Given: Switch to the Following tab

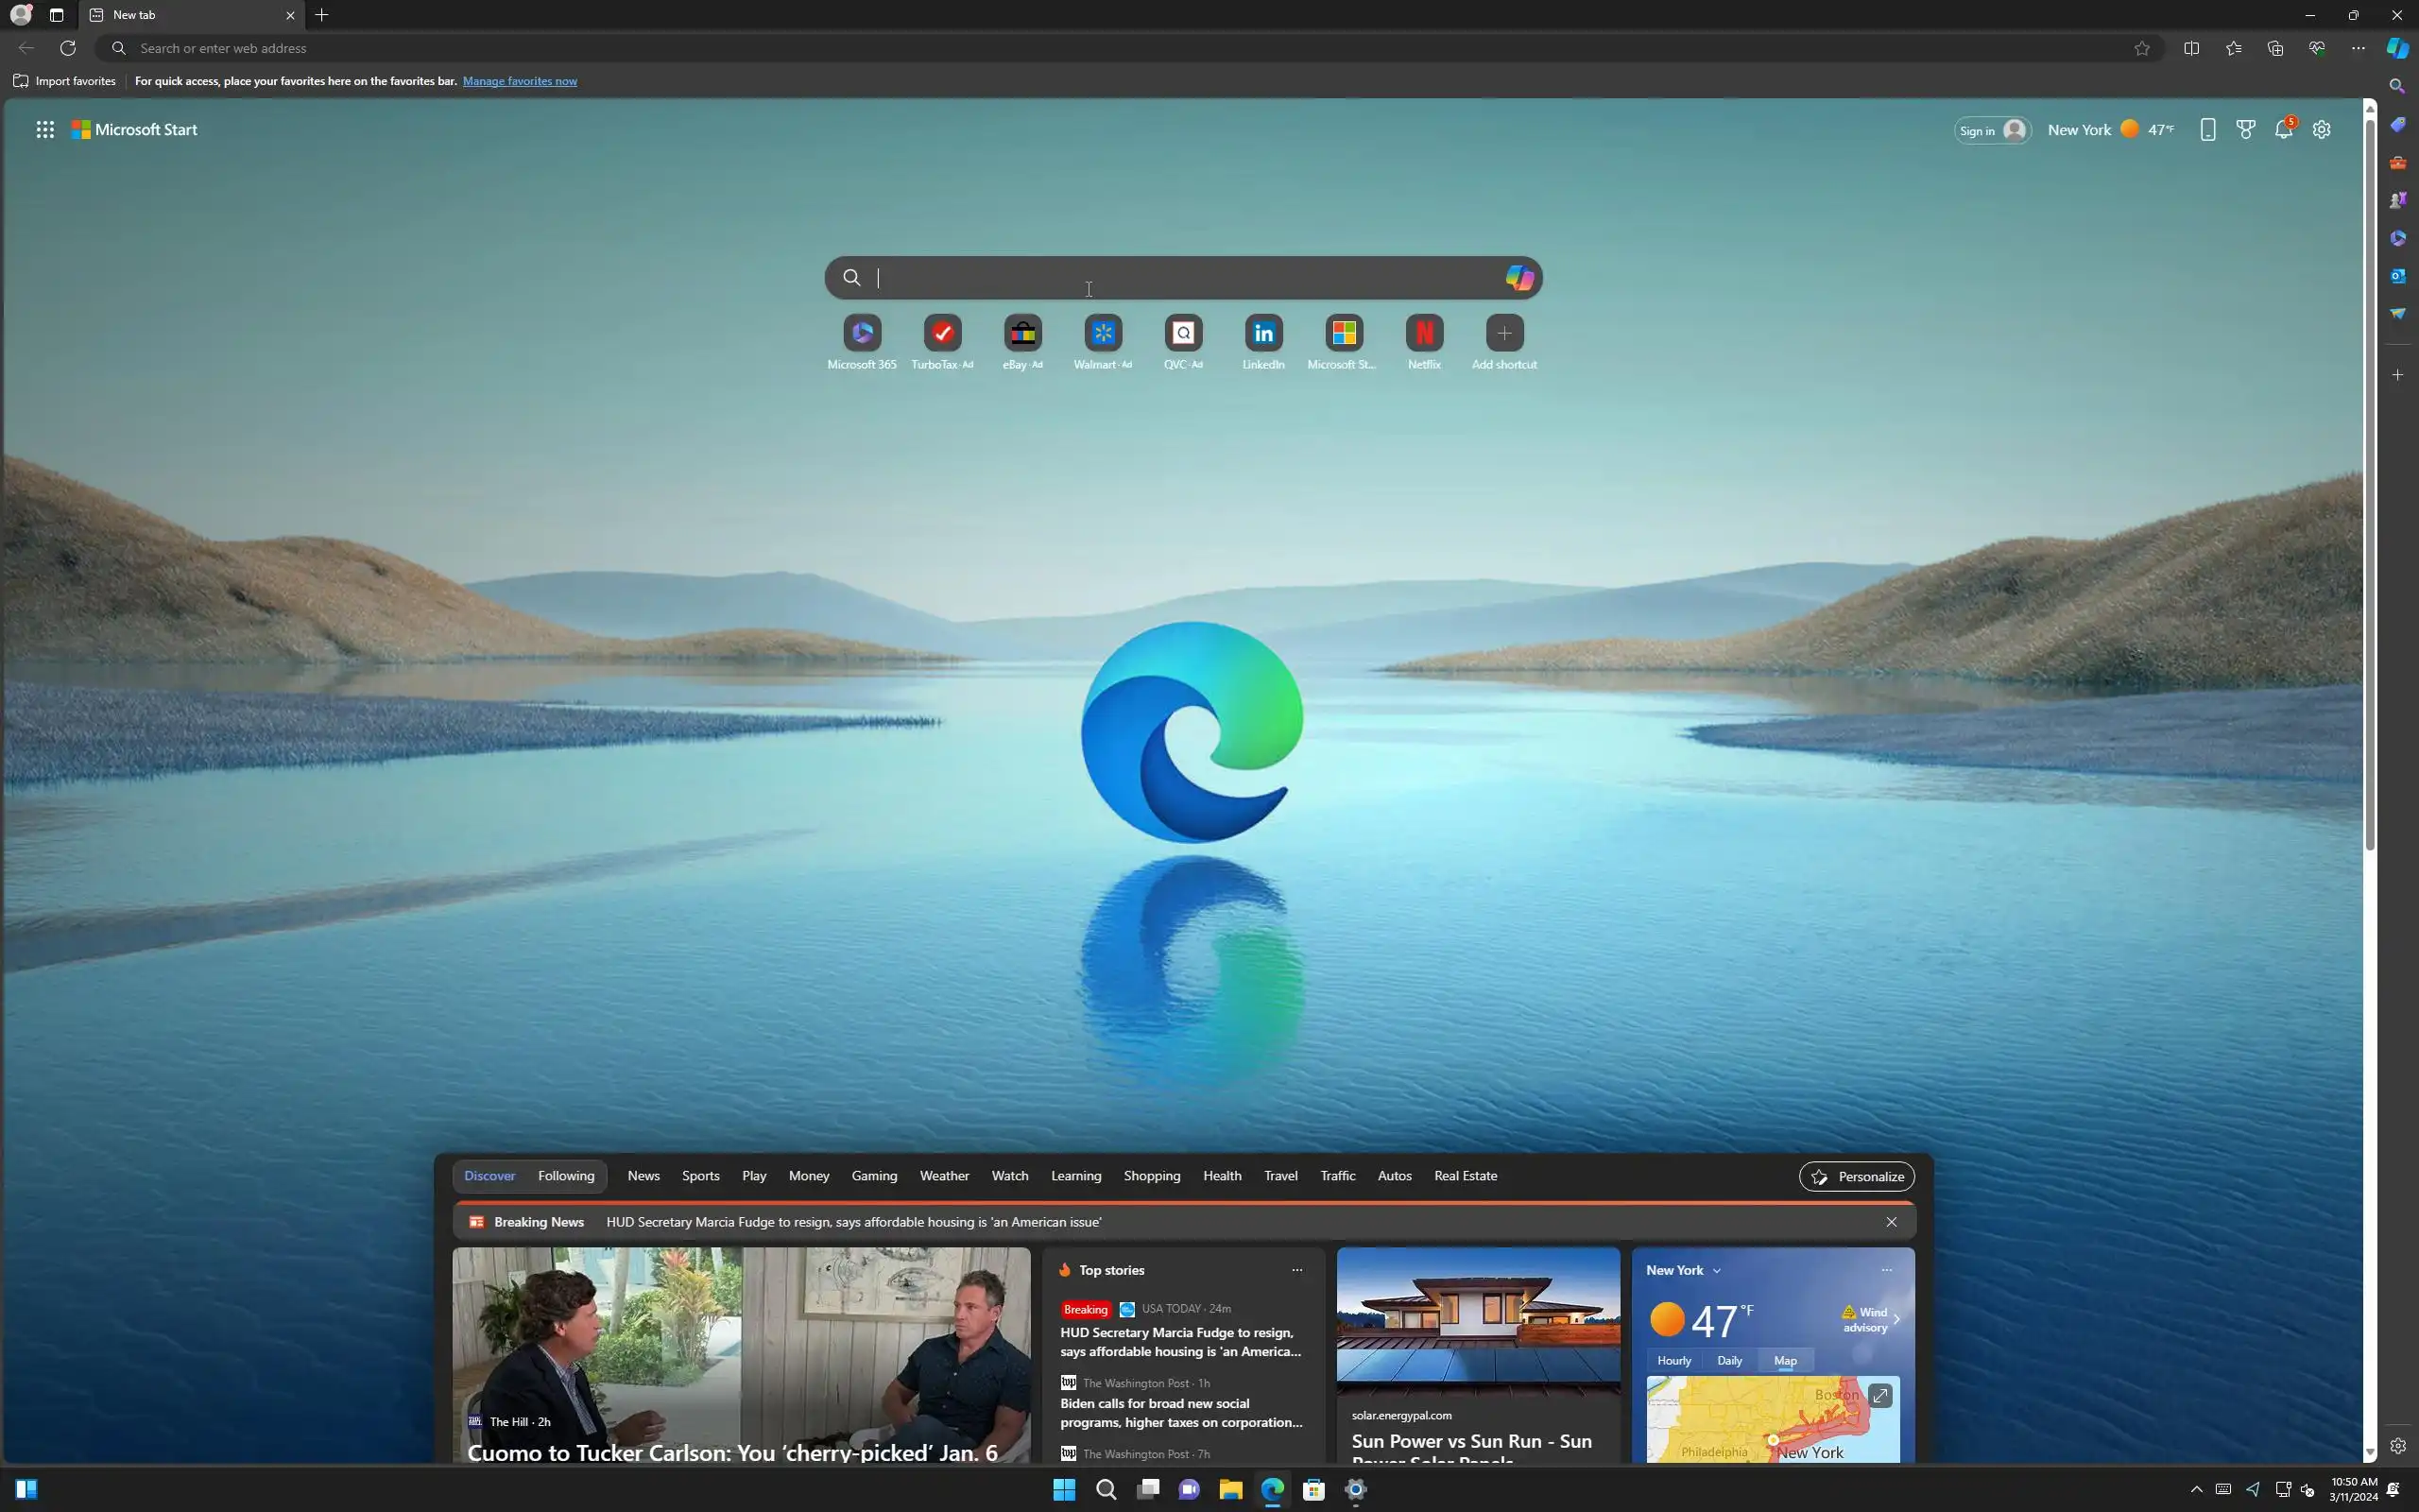Looking at the screenshot, I should [566, 1176].
